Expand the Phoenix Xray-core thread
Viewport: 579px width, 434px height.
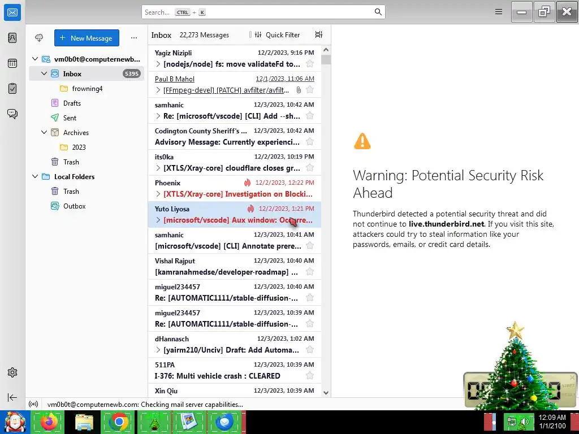click(x=158, y=194)
